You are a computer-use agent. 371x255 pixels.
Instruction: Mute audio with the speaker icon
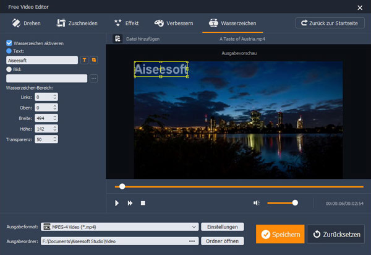point(257,203)
